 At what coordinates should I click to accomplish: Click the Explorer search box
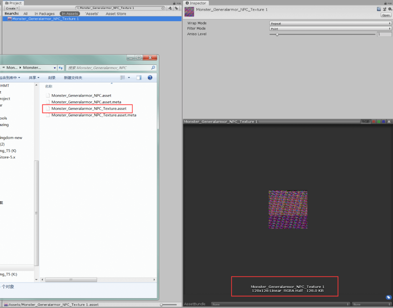click(111, 68)
